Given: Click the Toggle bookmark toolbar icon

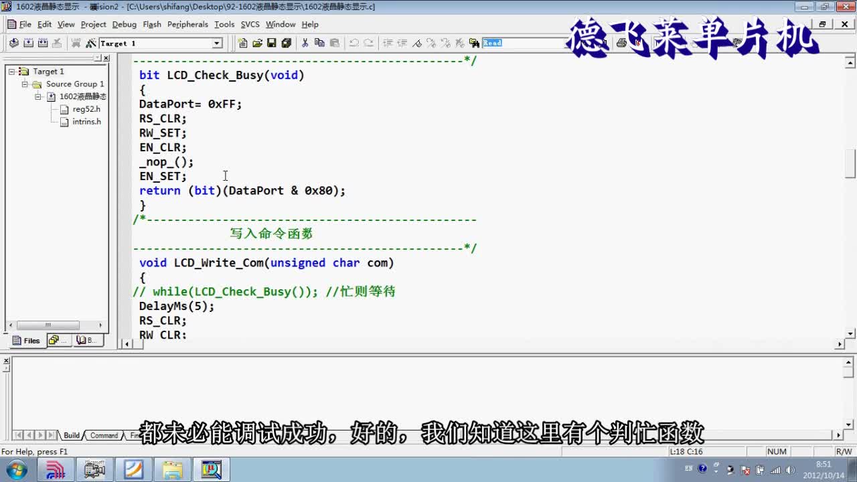Looking at the screenshot, I should click(x=417, y=43).
